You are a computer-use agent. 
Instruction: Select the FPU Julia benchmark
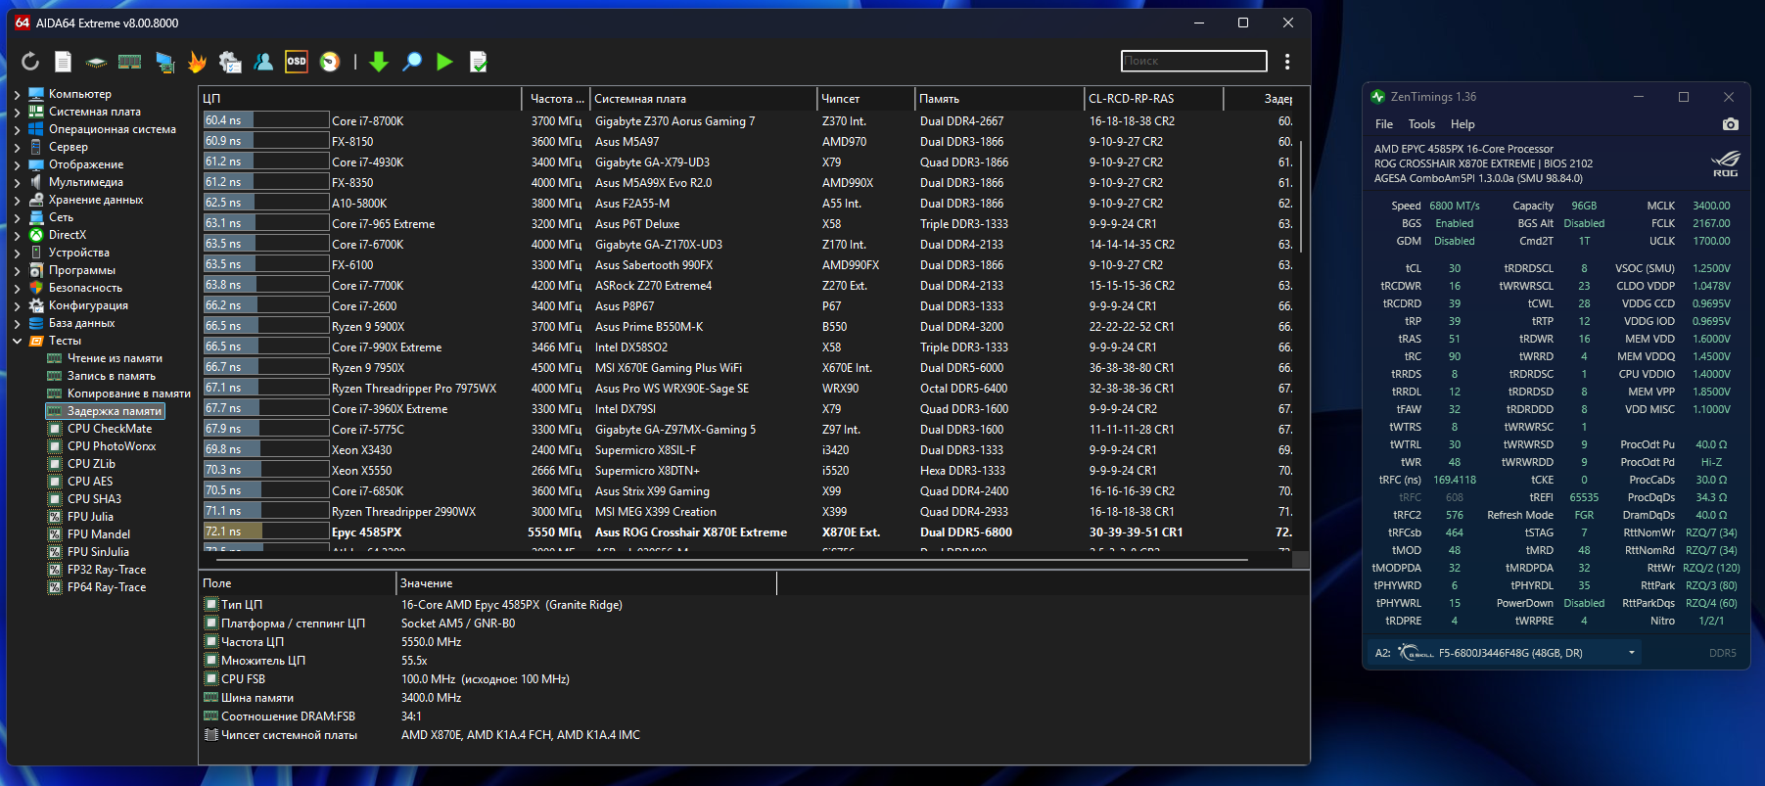pyautogui.click(x=90, y=517)
